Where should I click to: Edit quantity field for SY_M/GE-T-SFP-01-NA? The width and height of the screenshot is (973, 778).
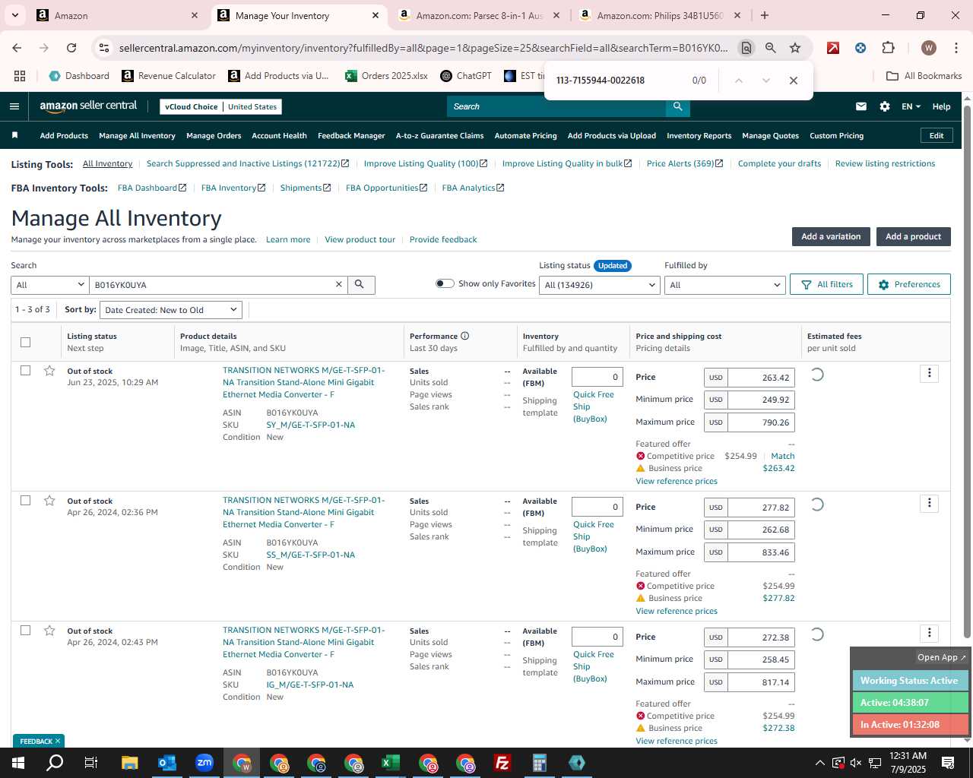(597, 377)
